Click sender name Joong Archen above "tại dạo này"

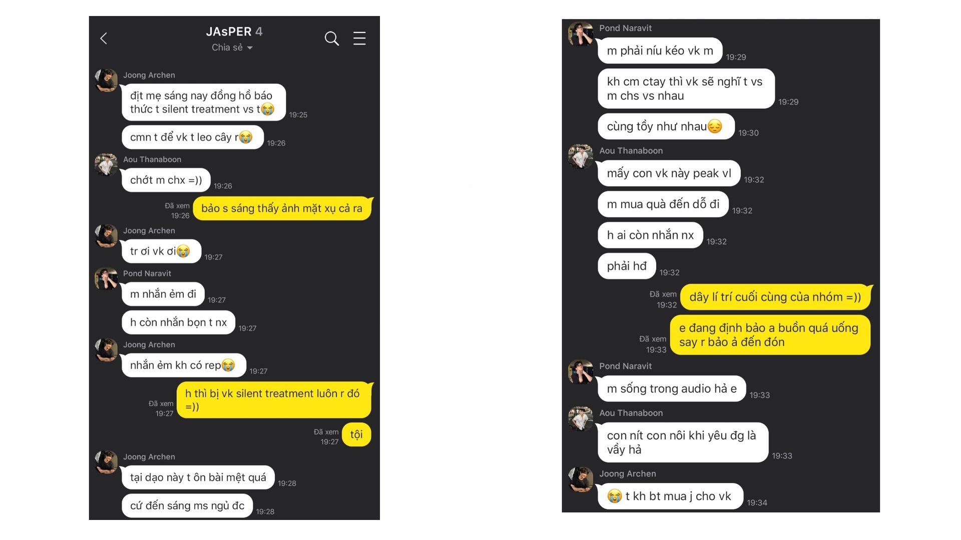tap(149, 457)
